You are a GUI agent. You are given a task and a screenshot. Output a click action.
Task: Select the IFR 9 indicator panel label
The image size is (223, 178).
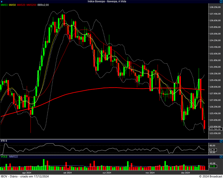pos(4,141)
